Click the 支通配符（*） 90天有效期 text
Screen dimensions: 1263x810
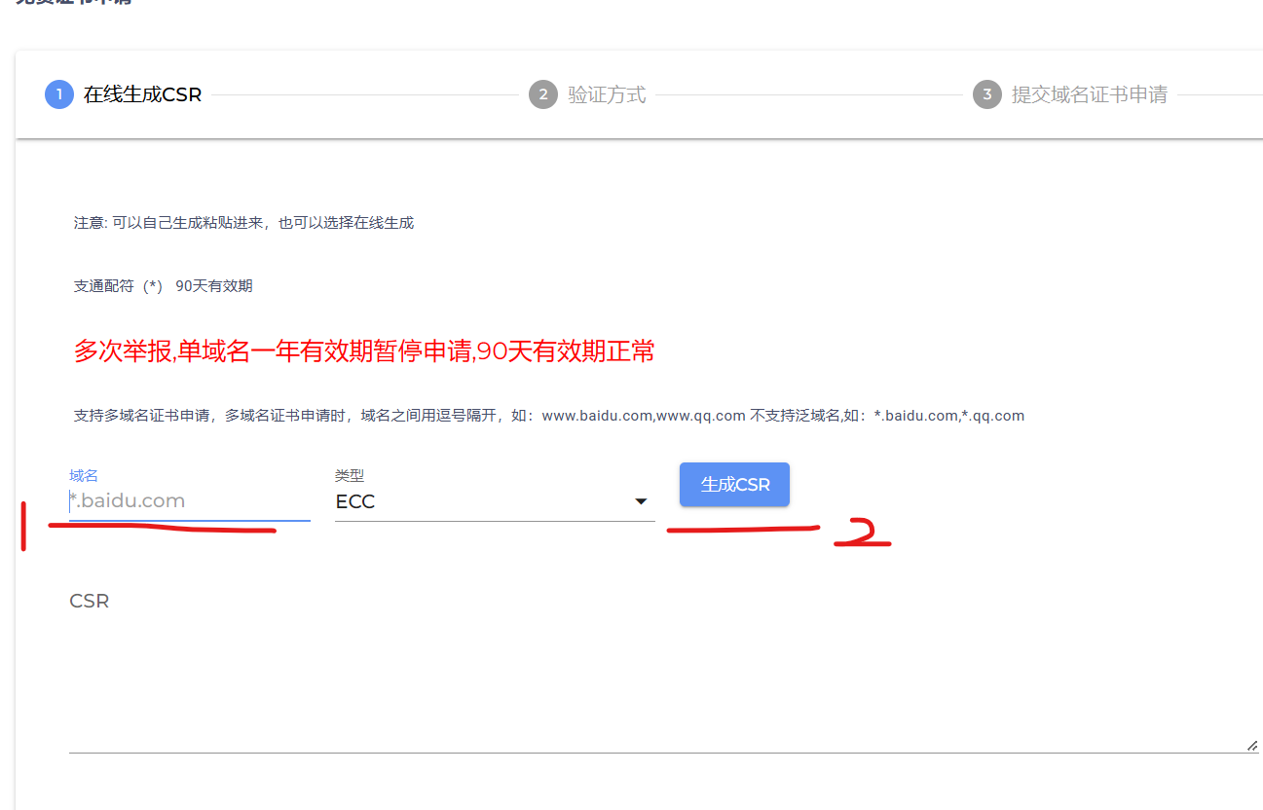pos(163,286)
